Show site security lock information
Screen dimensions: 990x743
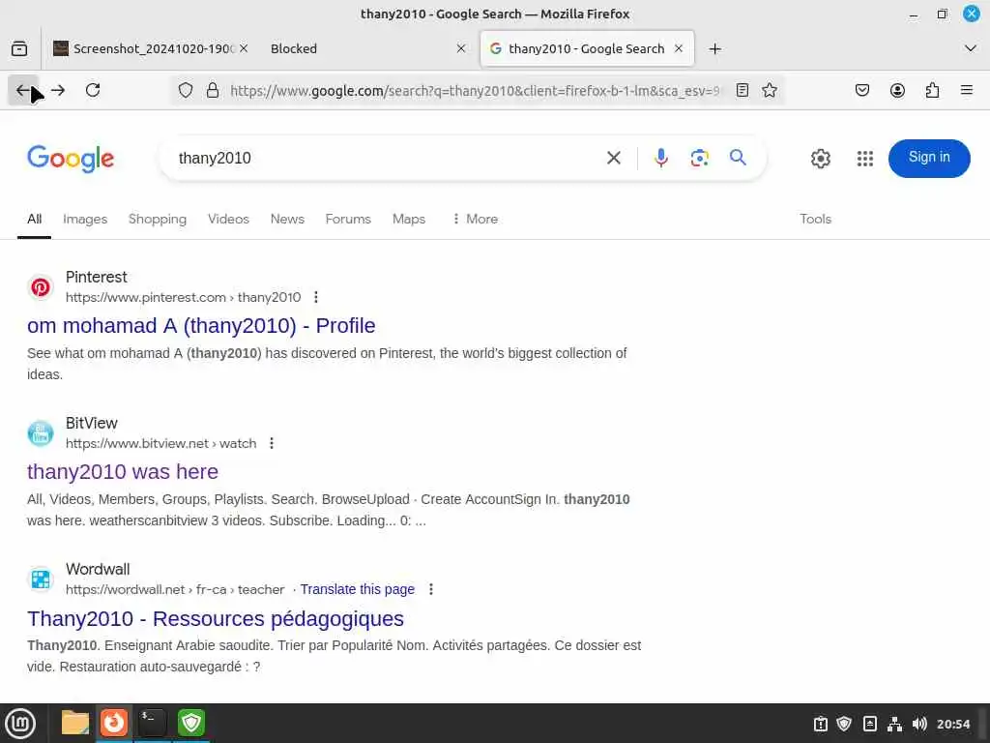(213, 90)
